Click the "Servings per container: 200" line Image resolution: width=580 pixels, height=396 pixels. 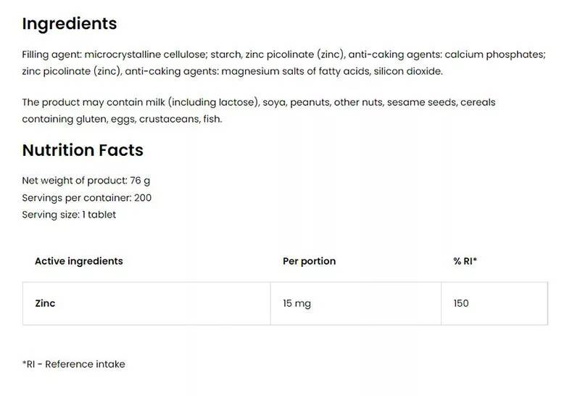[x=87, y=197]
